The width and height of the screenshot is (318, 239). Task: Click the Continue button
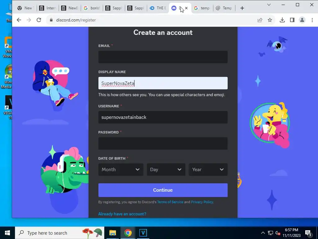coord(163,190)
